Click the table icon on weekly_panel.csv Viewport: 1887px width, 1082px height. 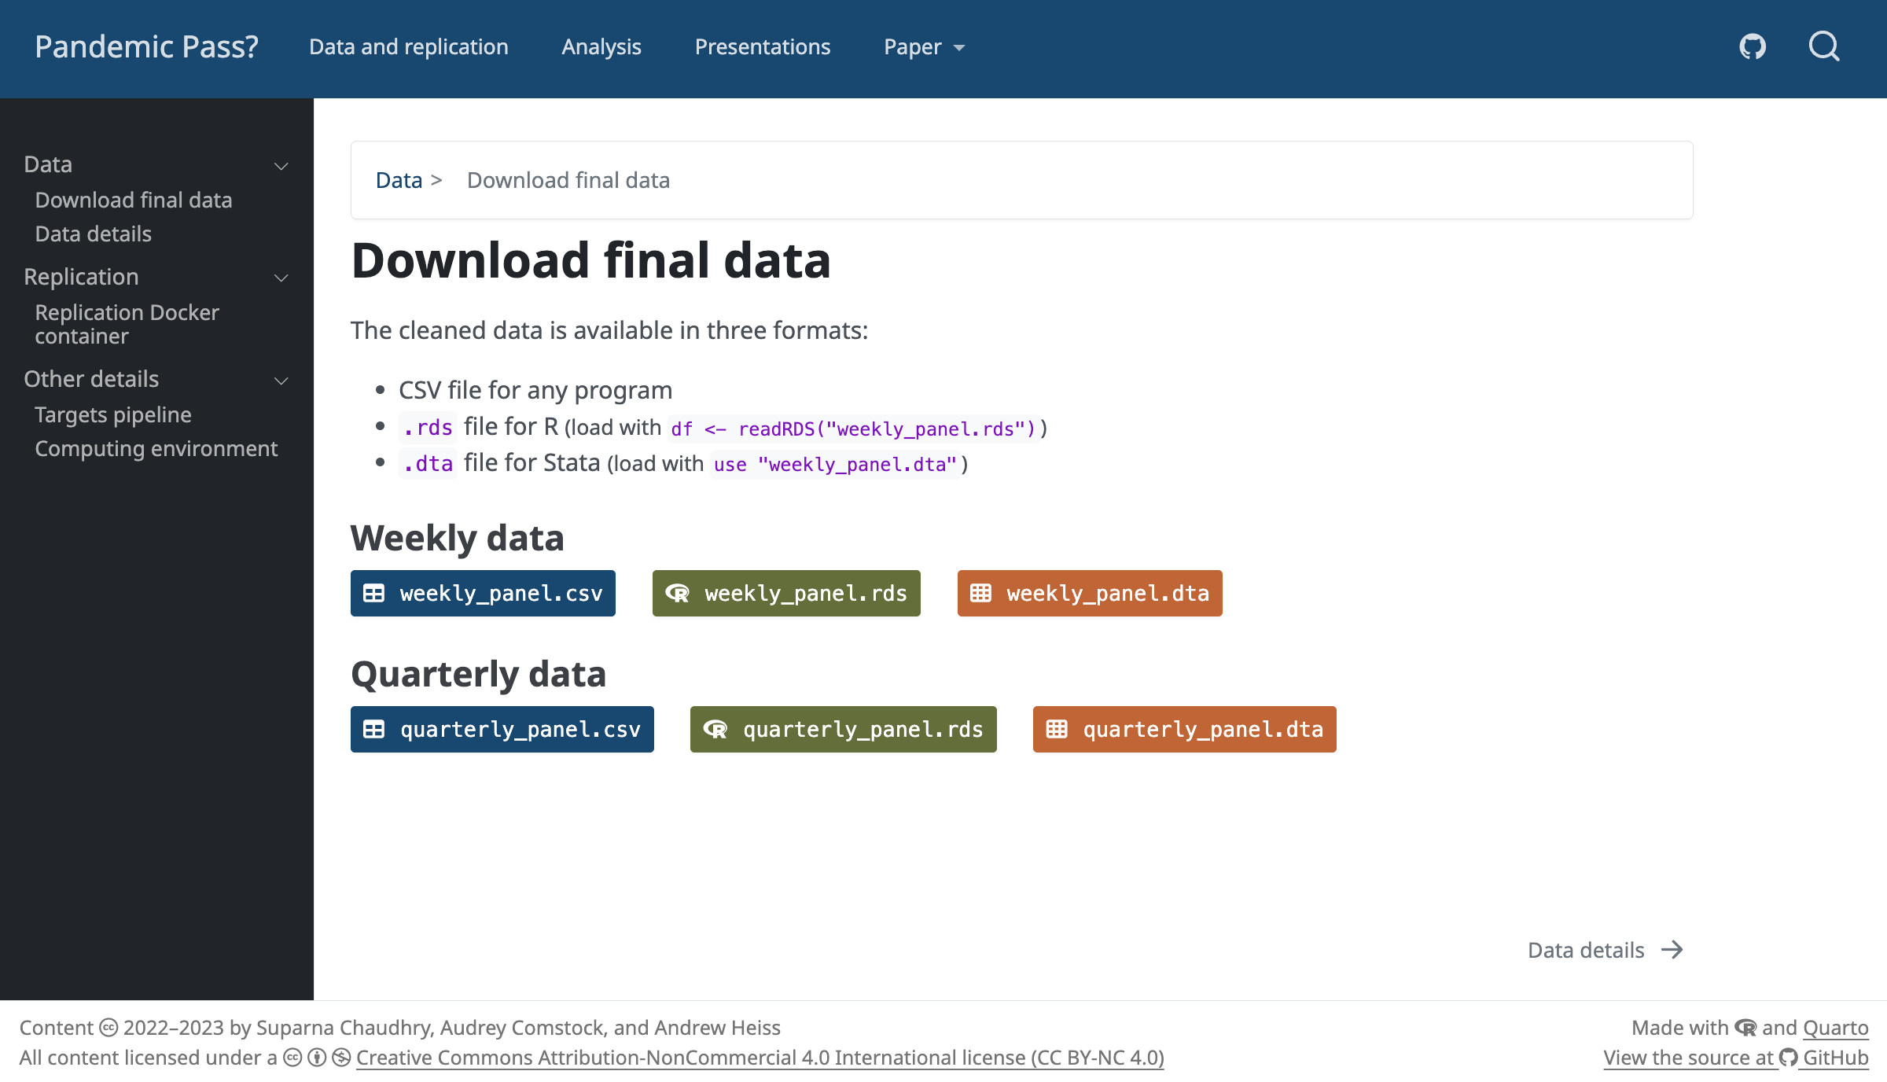pos(373,594)
